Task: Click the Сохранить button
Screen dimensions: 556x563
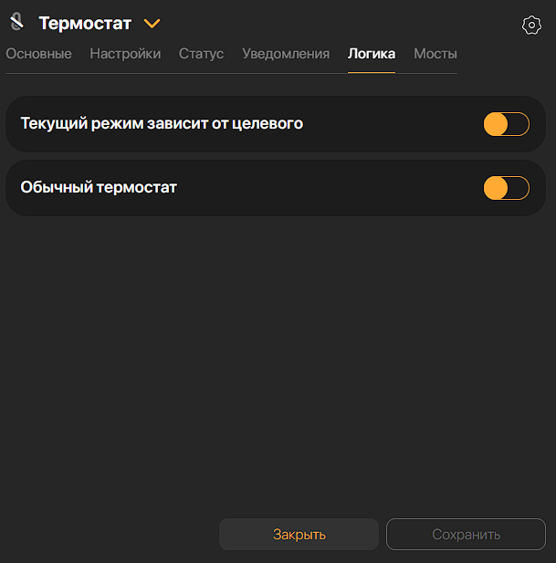Action: pos(466,535)
